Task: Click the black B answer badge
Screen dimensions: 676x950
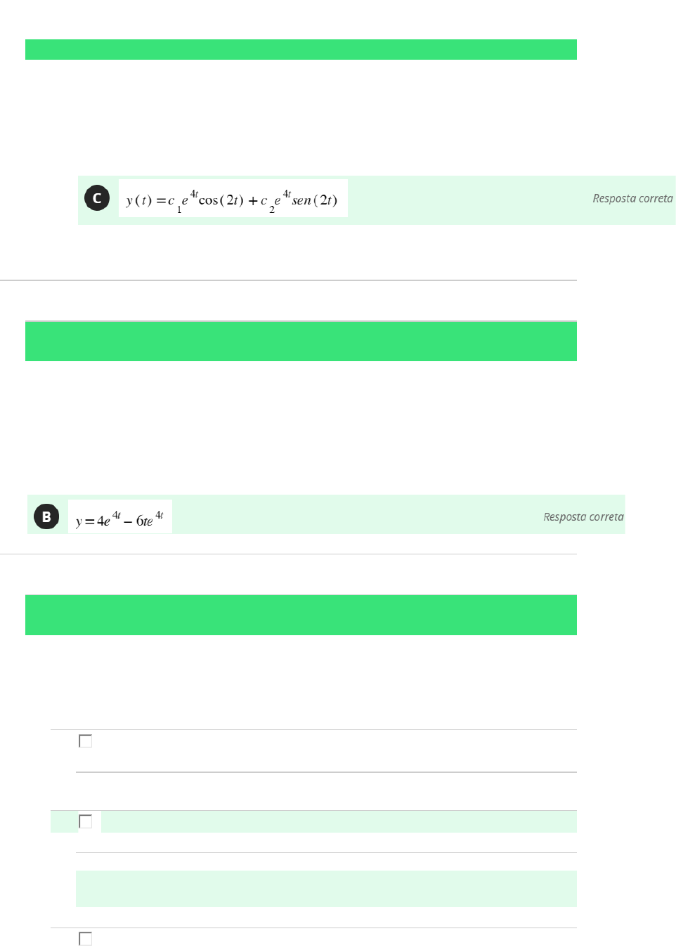Action: [46, 517]
